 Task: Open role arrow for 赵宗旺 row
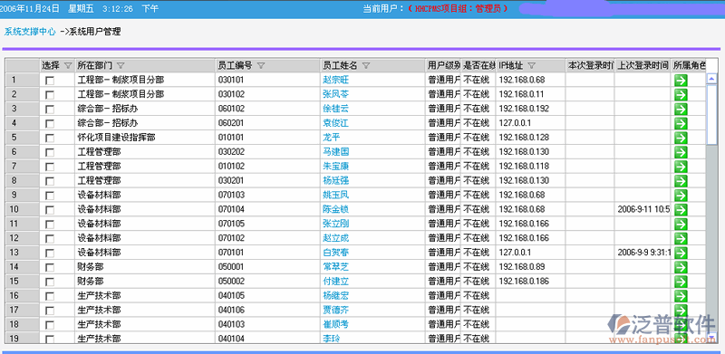(x=681, y=80)
